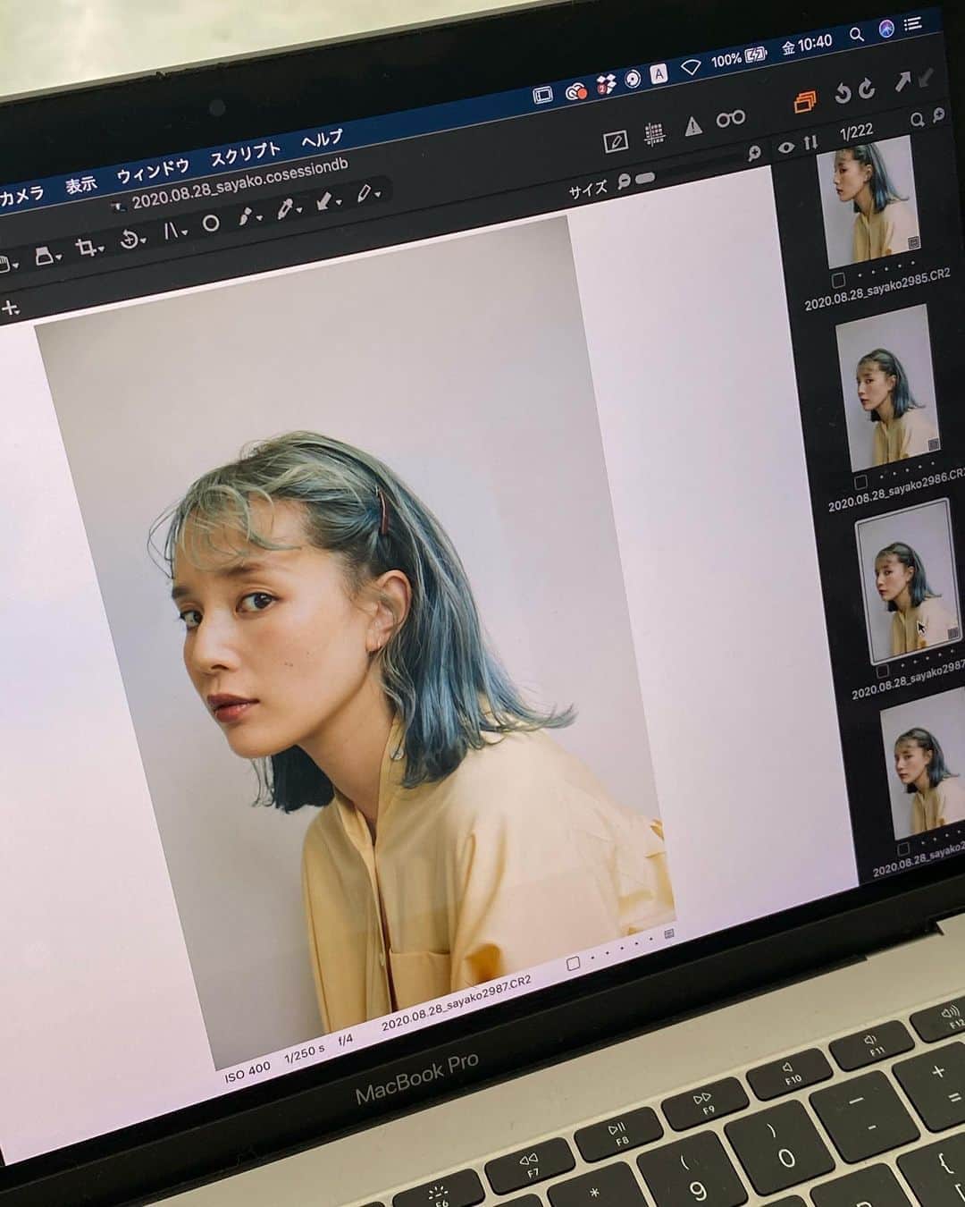965x1207 pixels.
Task: Click the ISO 400 readout
Action: coord(247,1072)
